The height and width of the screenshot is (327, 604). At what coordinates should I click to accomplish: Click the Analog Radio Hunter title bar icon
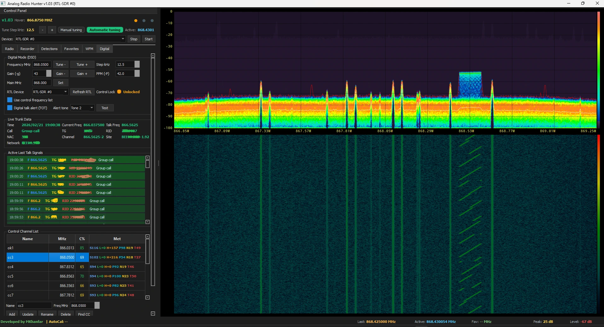3,3
